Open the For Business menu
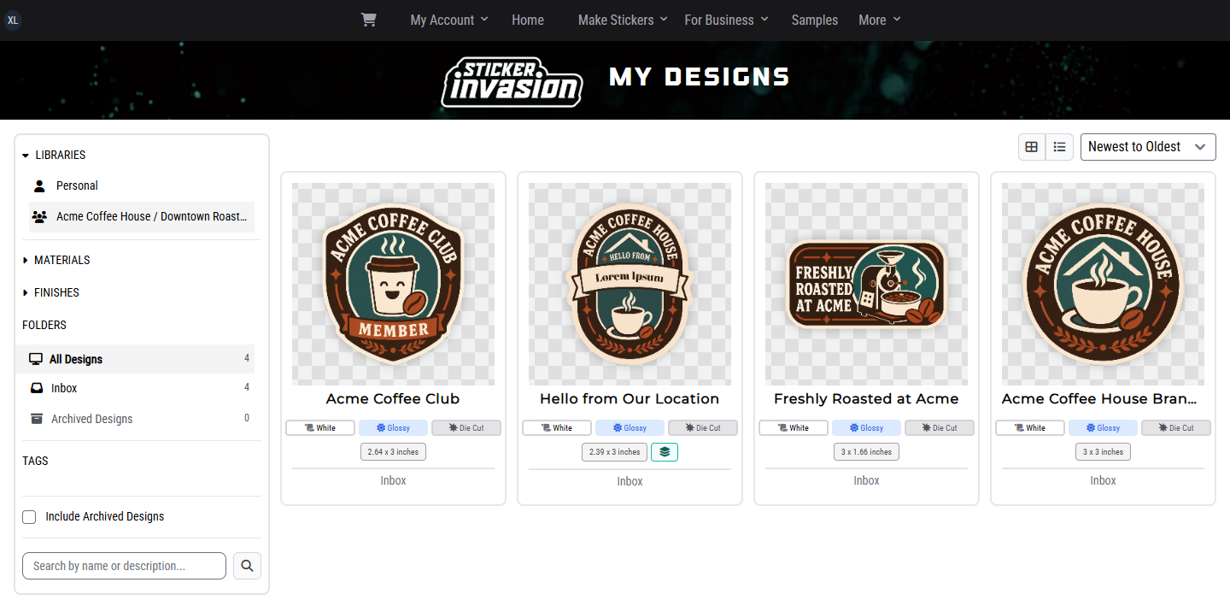1230x606 pixels. [x=726, y=20]
